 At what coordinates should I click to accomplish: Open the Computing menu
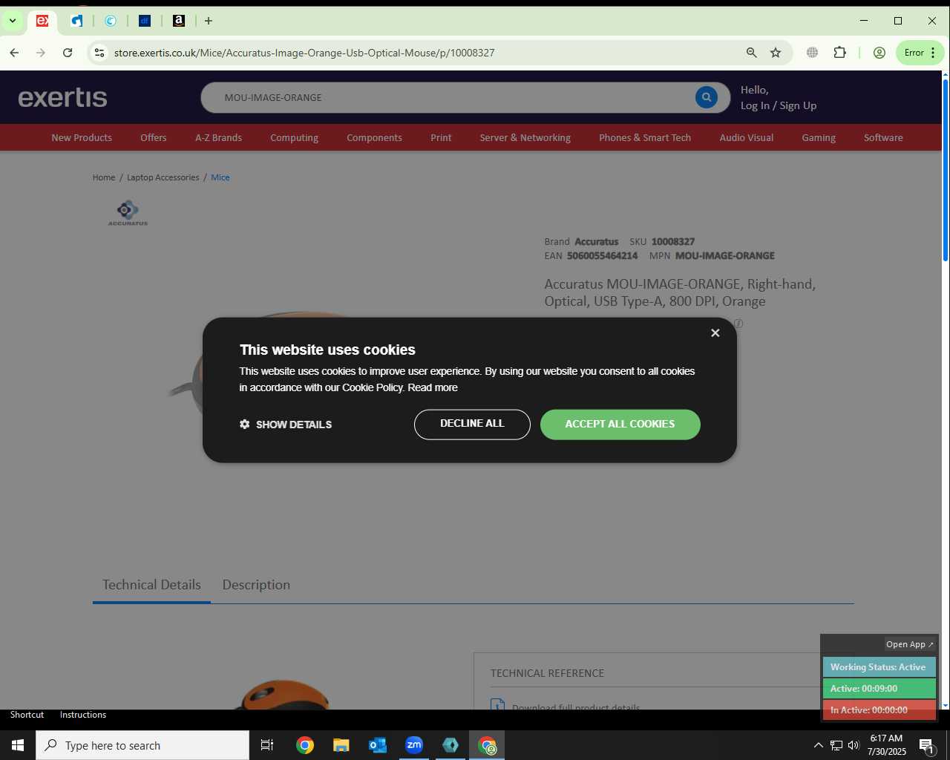tap(294, 137)
